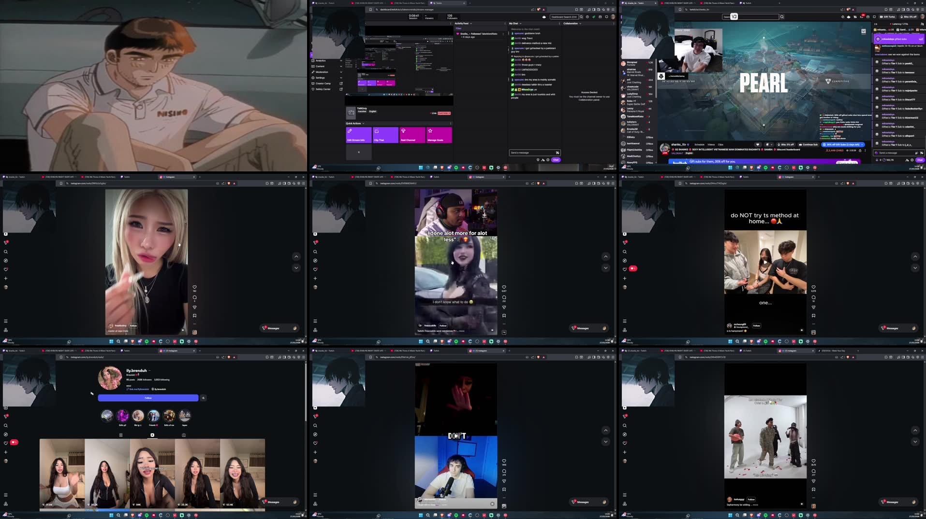Image resolution: width=926 pixels, height=519 pixels.
Task: Click Continue Sub under the stream
Action: pos(808,144)
